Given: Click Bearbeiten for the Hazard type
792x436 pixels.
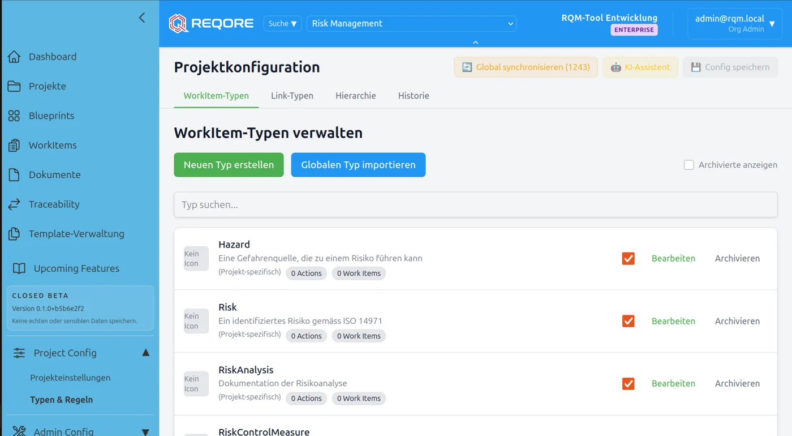Looking at the screenshot, I should point(673,258).
